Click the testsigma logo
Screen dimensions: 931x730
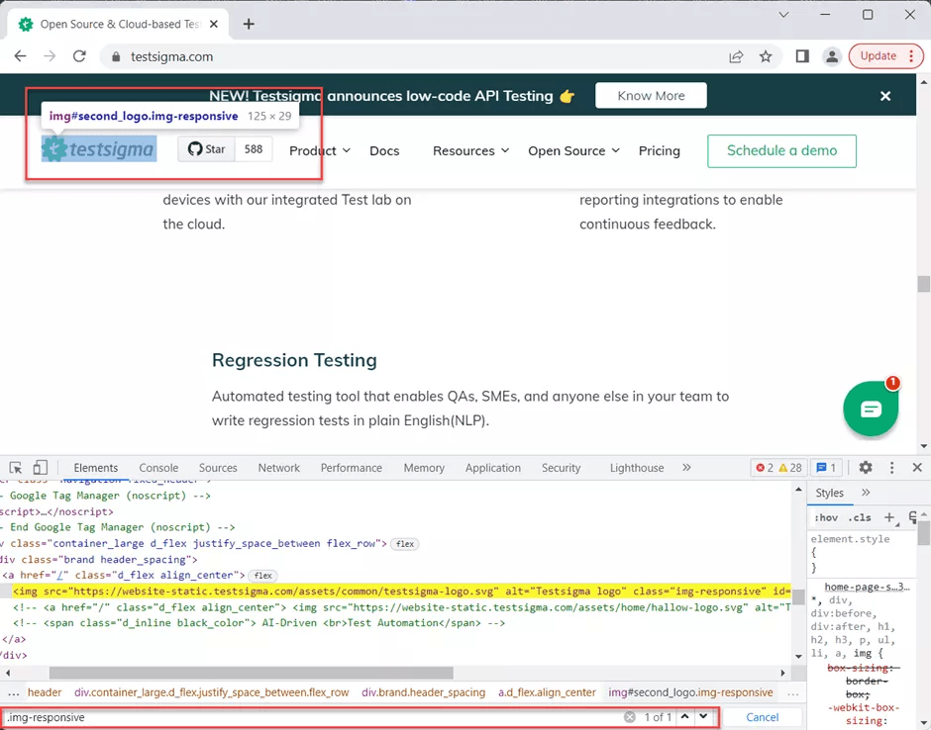[99, 148]
